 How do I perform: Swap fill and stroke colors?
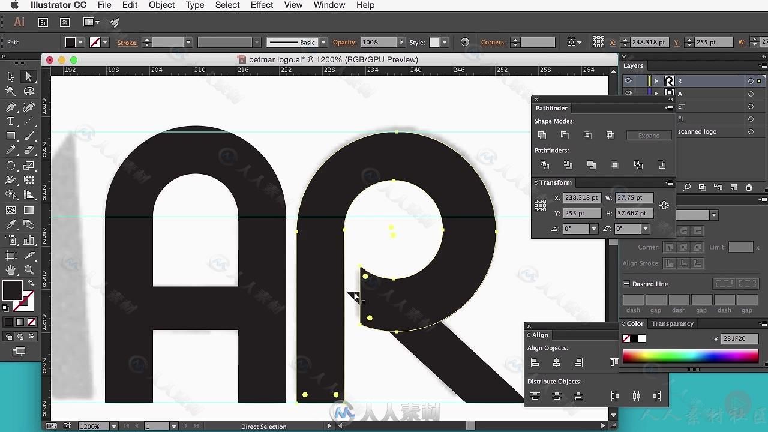click(31, 284)
